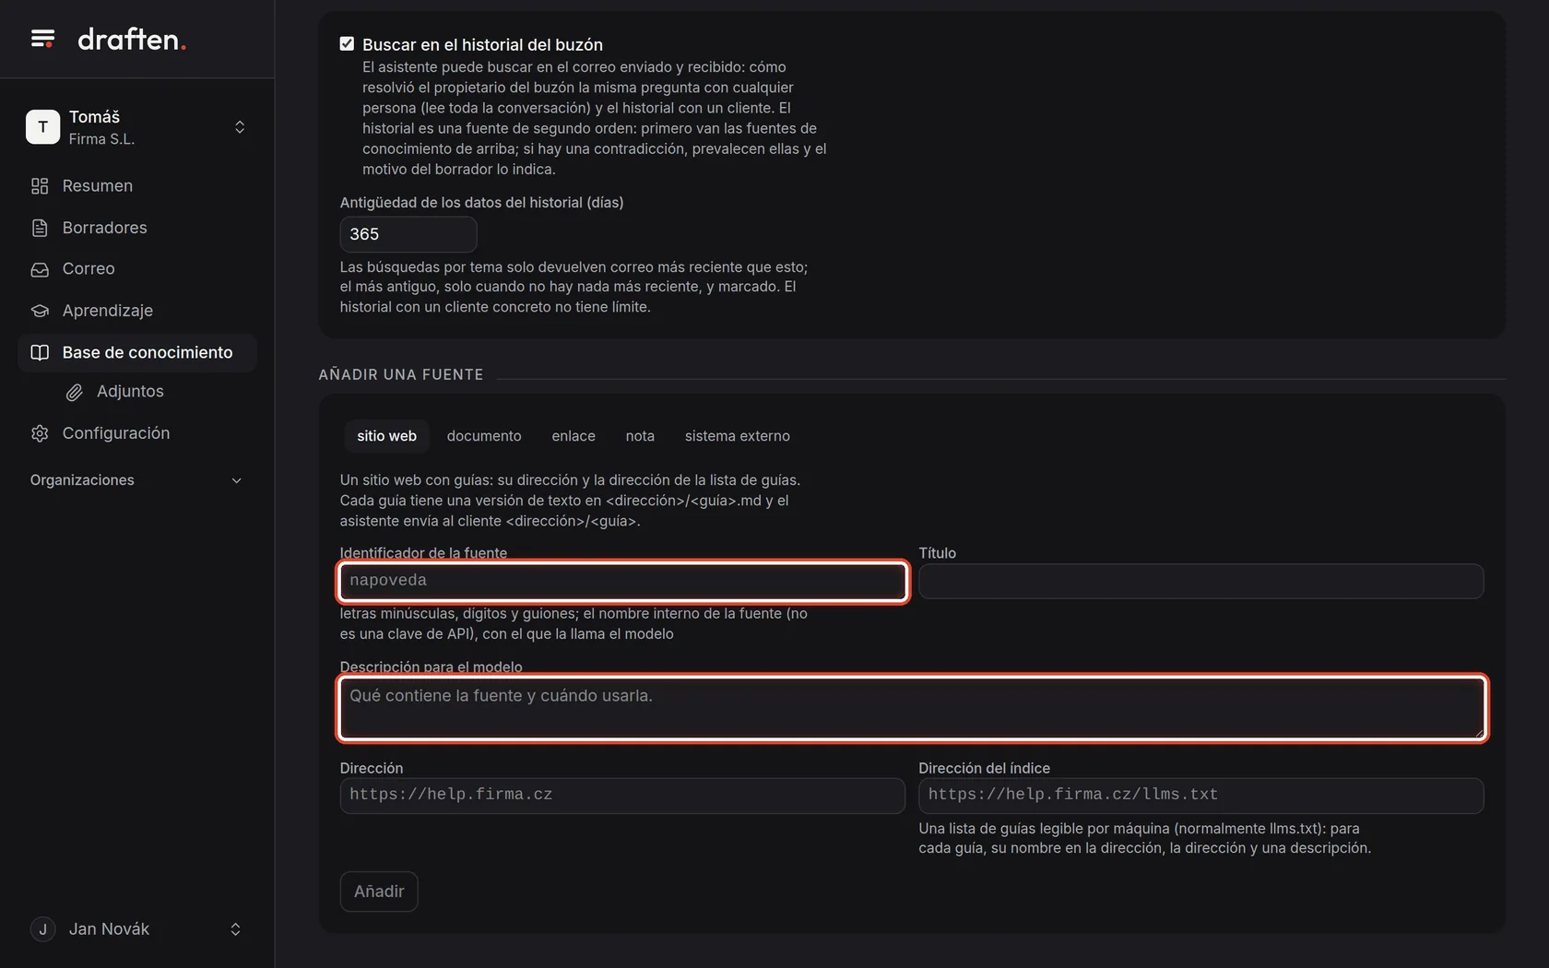This screenshot has width=1549, height=968.
Task: Switch to the documento tab
Action: [x=484, y=436]
